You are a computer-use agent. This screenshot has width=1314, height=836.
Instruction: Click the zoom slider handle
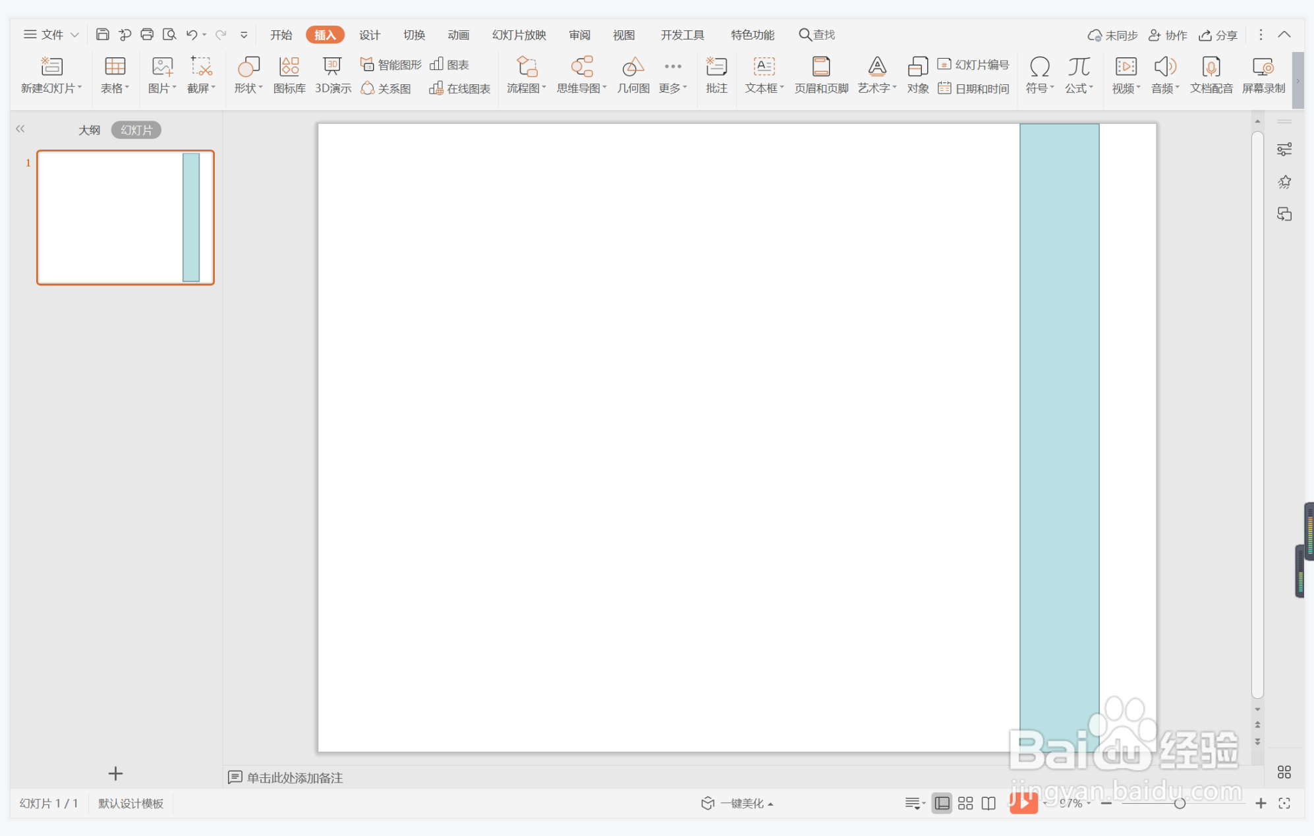click(1180, 803)
